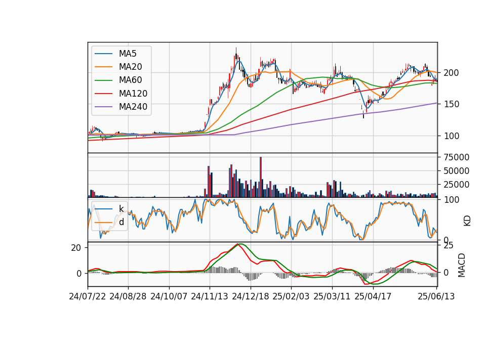The height and width of the screenshot is (349, 486).
Task: Click the MA5 legend label
Action: tap(128, 54)
